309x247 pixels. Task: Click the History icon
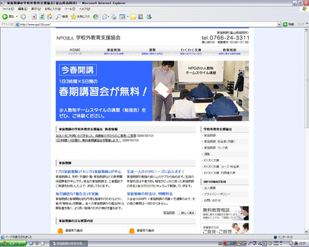click(x=96, y=17)
